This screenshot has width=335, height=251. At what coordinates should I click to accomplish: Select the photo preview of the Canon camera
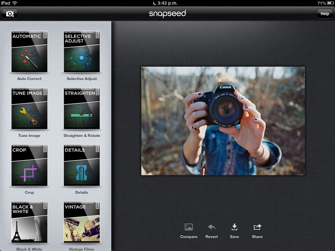coord(223,121)
